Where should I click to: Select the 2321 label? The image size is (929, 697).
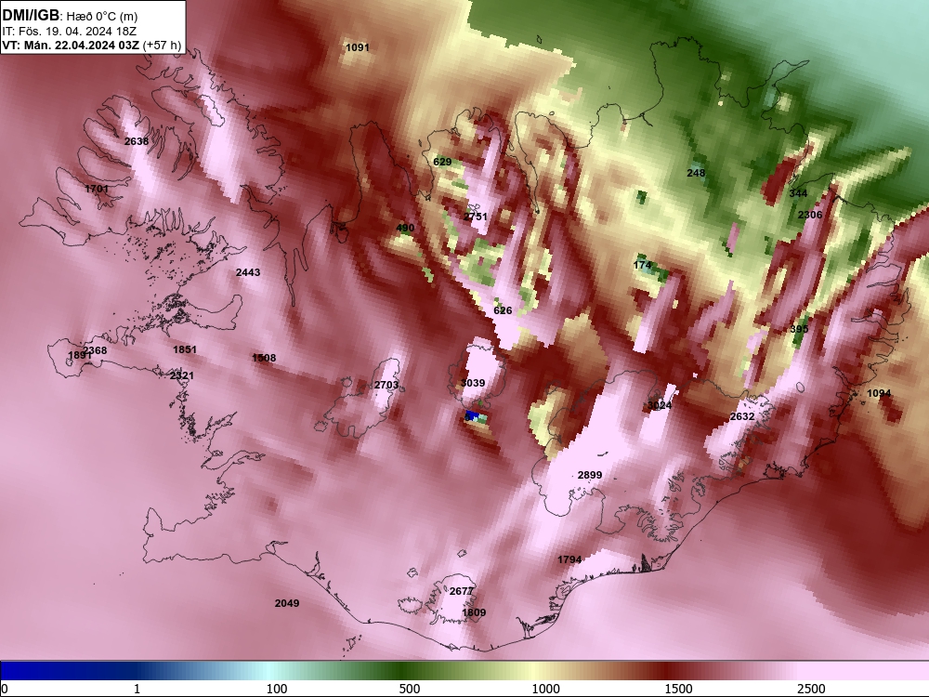click(181, 375)
